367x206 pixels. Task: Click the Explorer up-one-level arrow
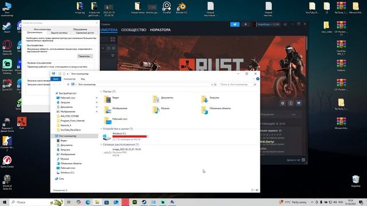(x=68, y=84)
